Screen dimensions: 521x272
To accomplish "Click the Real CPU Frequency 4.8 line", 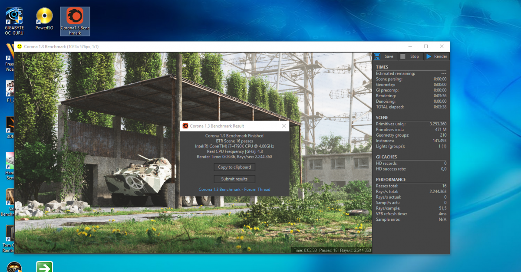I will [x=234, y=151].
